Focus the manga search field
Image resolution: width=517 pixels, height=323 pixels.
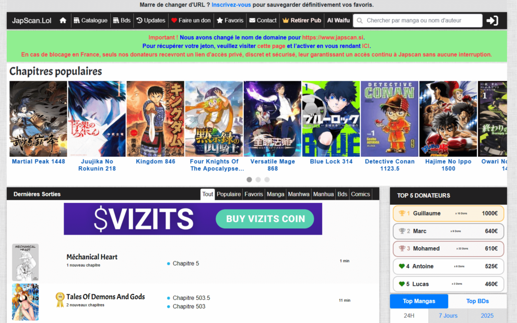[x=418, y=20]
